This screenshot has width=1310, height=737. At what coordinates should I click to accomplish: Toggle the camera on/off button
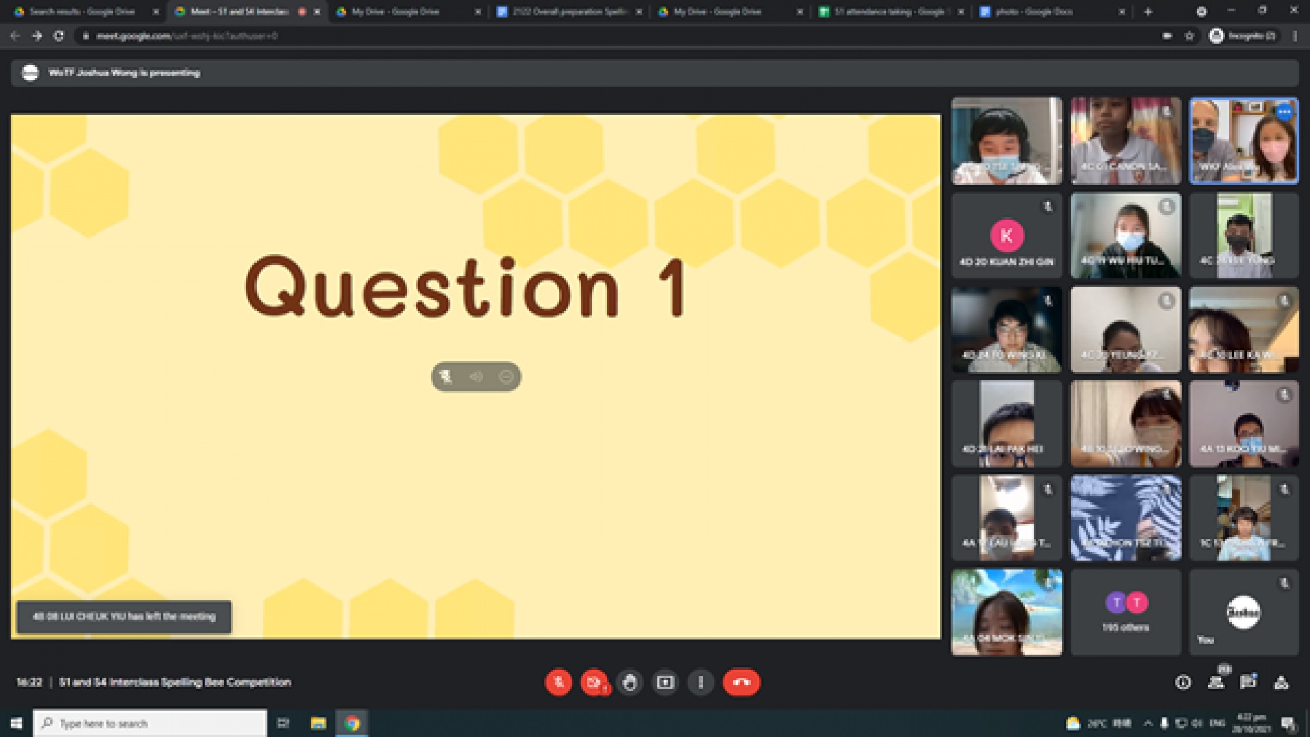[x=594, y=682]
